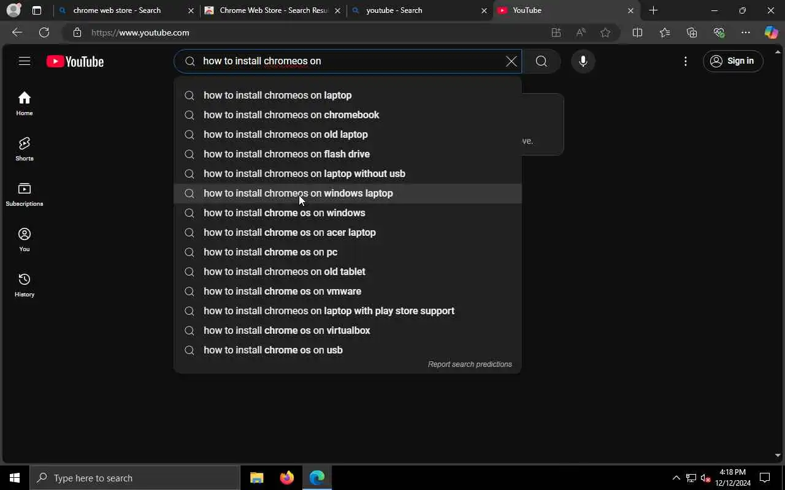Add this page to favorites star

[x=605, y=32]
